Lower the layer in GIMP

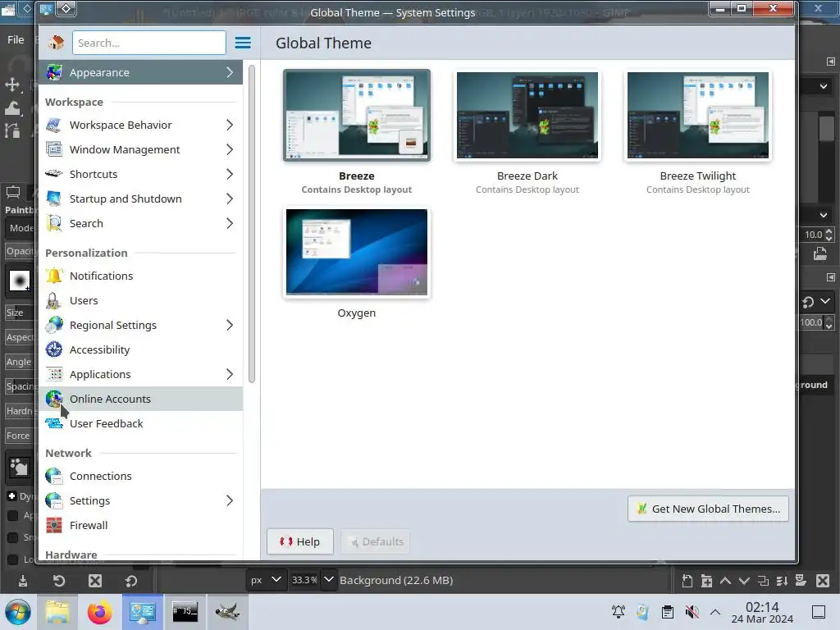(x=744, y=581)
